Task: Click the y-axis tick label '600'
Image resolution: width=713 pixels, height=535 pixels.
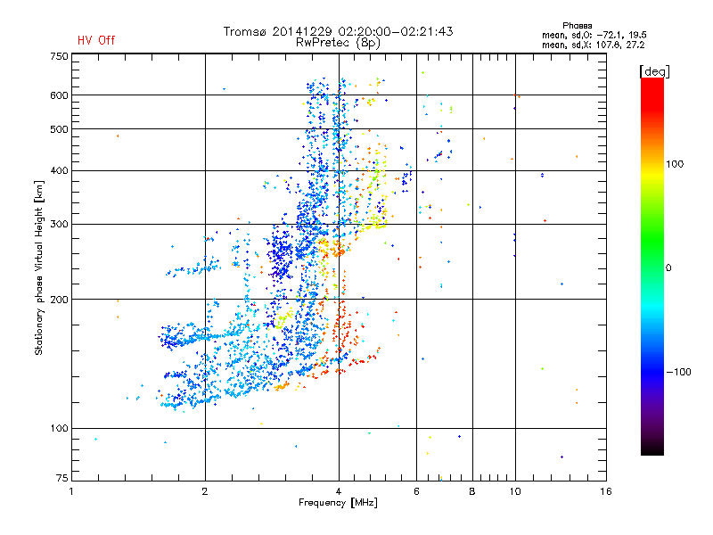Action: pos(59,95)
